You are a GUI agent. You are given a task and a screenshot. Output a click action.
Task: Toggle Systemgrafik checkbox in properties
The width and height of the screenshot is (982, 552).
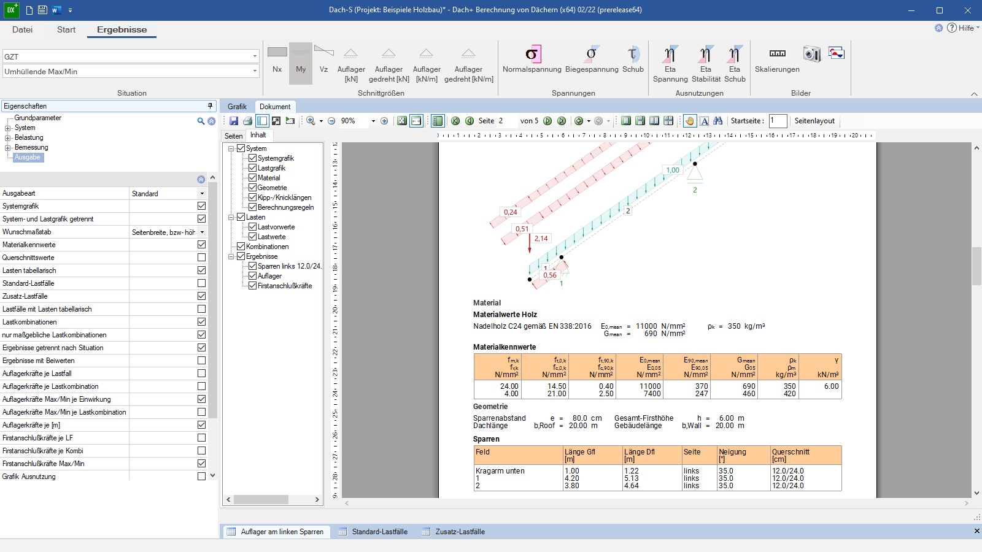tap(201, 206)
